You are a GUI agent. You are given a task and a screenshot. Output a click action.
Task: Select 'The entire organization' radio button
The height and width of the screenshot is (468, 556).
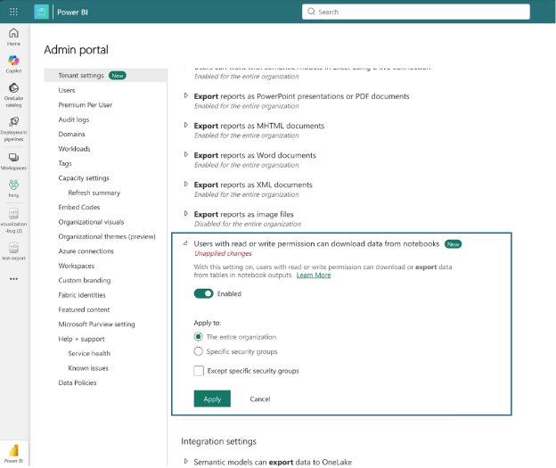198,336
